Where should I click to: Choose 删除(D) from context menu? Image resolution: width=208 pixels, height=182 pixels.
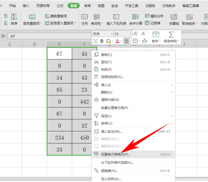tap(133, 92)
